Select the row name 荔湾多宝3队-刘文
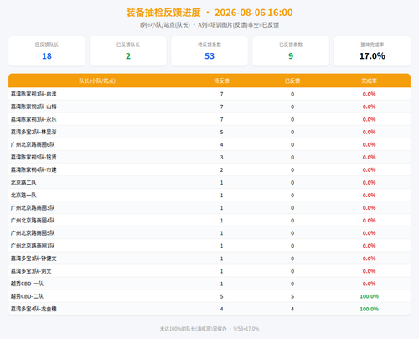419x339 pixels. [x=31, y=271]
